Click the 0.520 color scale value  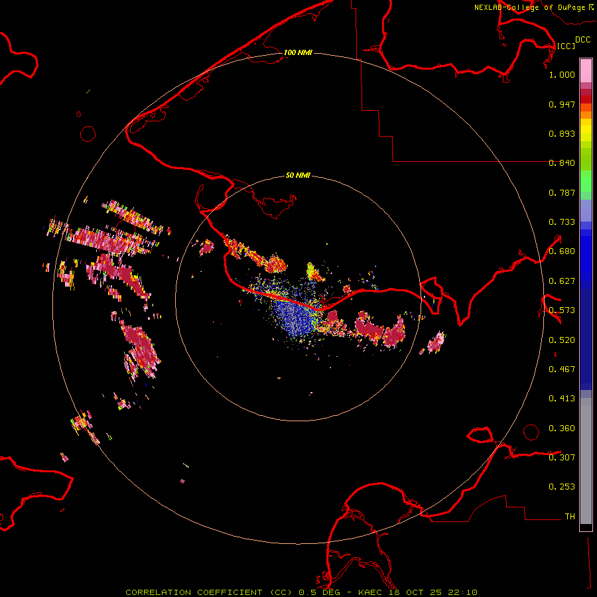562,340
